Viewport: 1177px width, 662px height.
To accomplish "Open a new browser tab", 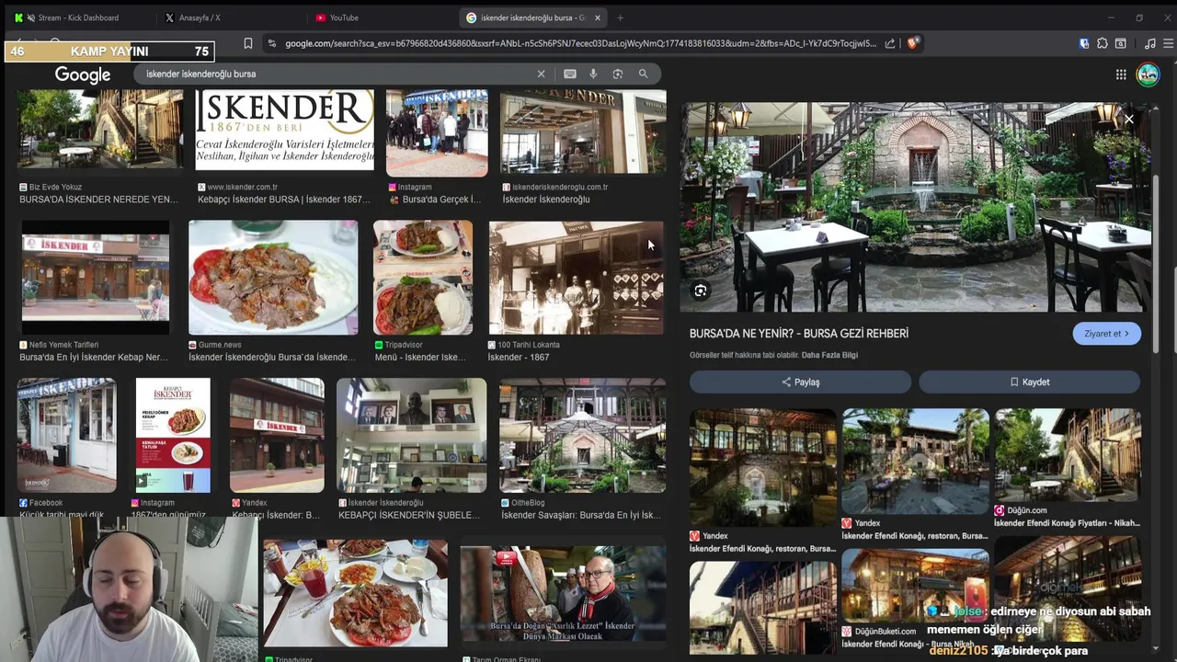I will 620,17.
